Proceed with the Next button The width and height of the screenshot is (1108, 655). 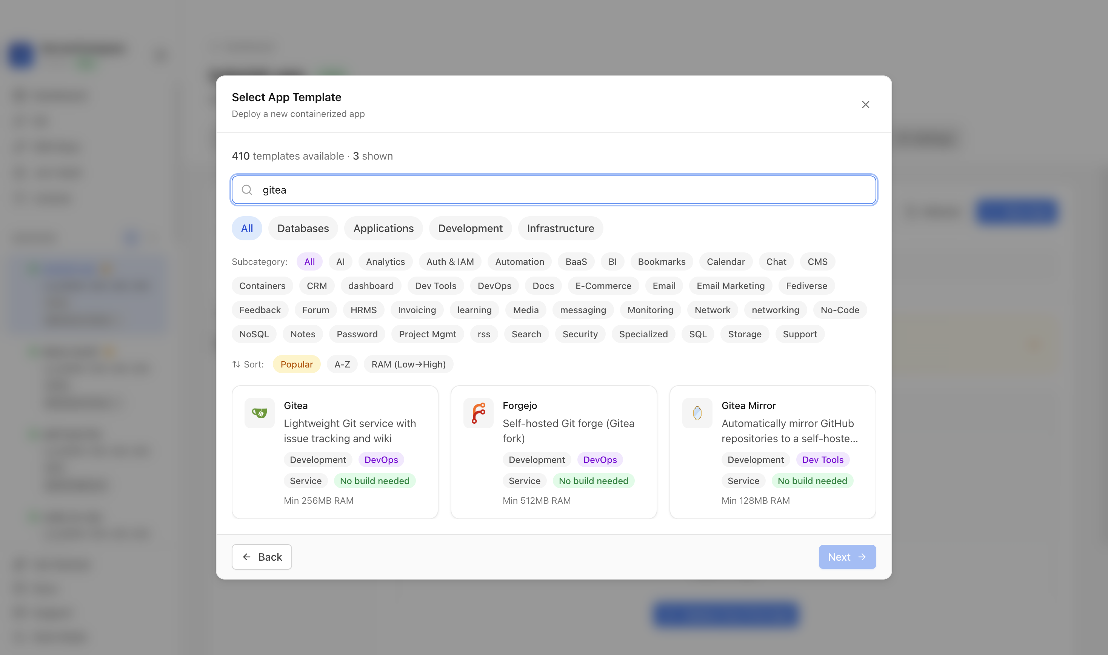(x=847, y=557)
